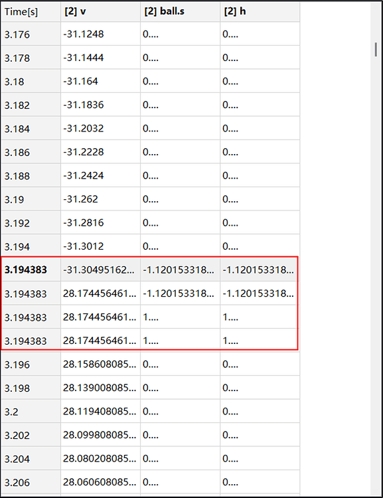383x498 pixels.
Task: Select the velocity value 28.139008085...
Action: click(x=101, y=388)
